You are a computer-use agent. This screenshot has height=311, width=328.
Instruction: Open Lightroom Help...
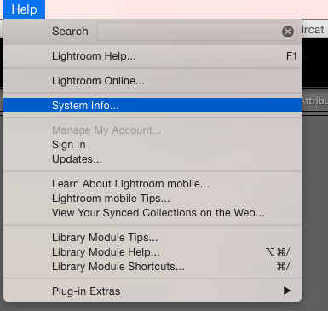point(152,56)
